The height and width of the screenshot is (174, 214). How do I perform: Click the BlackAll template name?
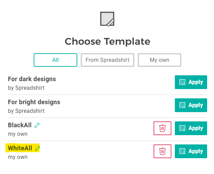click(x=20, y=125)
